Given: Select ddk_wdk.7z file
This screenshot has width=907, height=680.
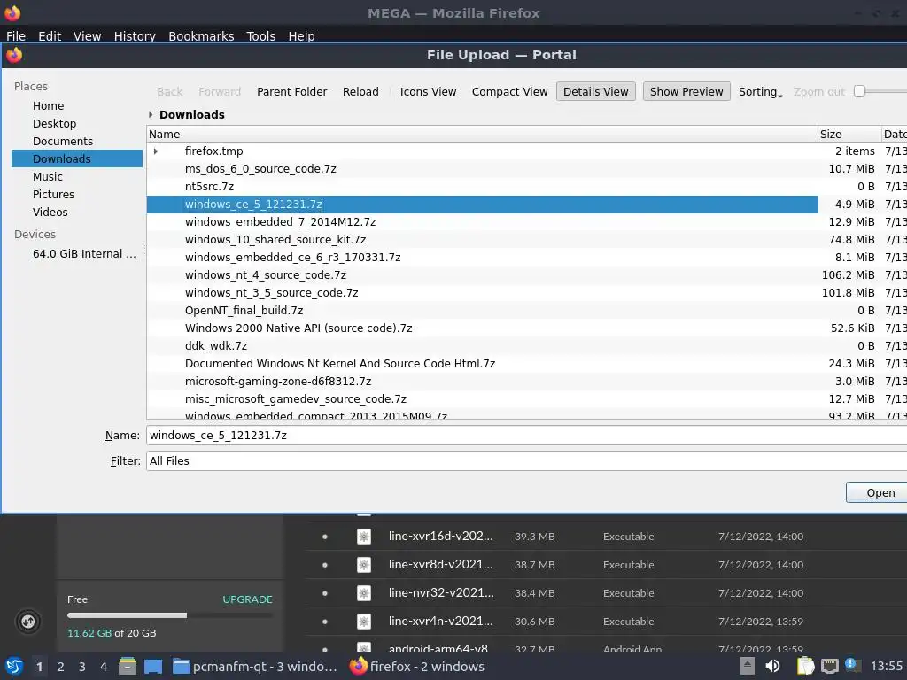Looking at the screenshot, I should [216, 346].
